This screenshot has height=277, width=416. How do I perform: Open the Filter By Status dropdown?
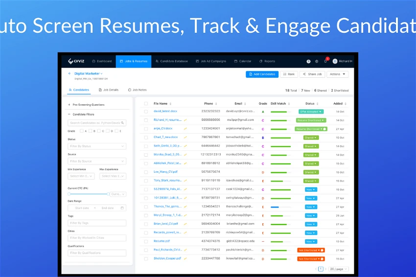(97, 146)
